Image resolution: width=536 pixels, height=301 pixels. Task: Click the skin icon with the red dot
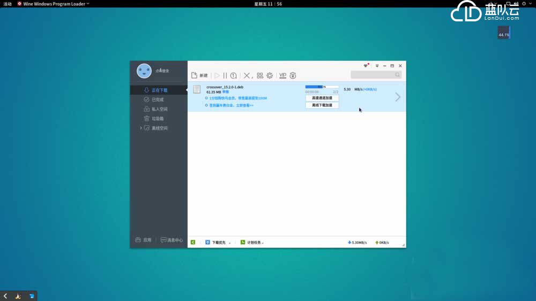366,65
